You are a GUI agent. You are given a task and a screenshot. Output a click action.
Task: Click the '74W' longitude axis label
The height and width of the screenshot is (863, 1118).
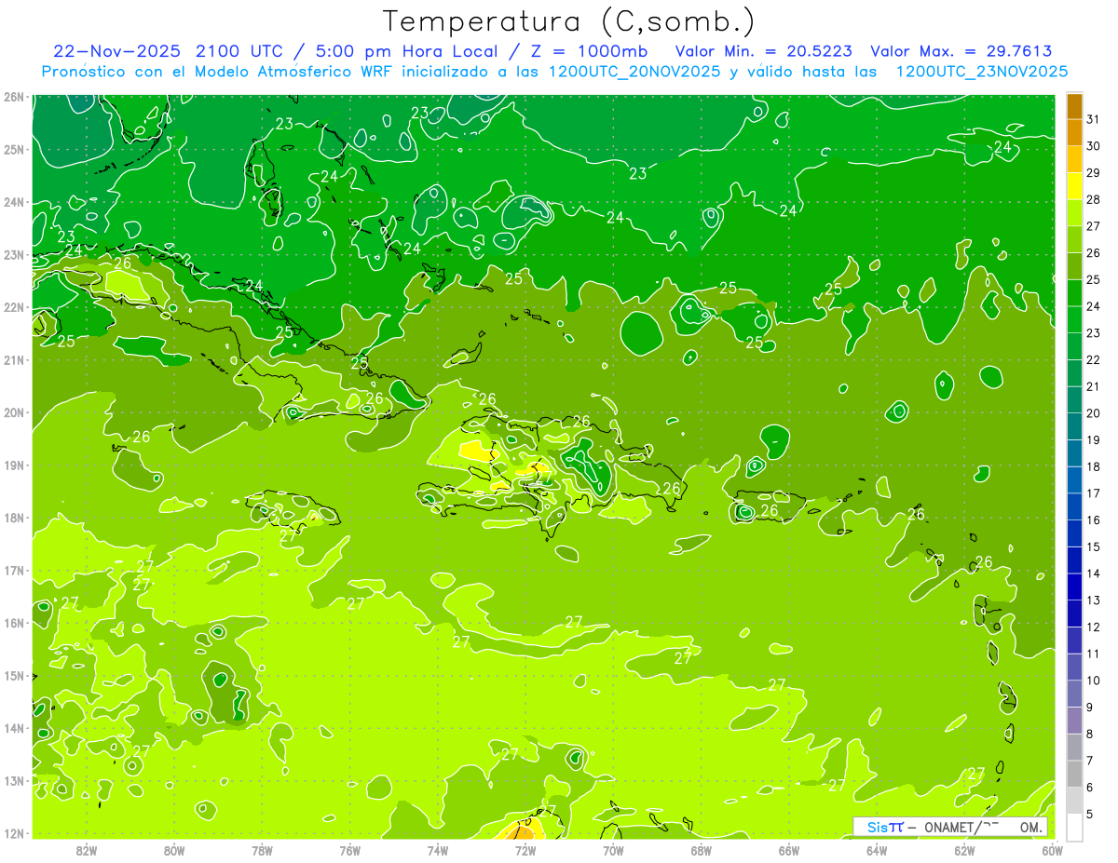pos(438,850)
